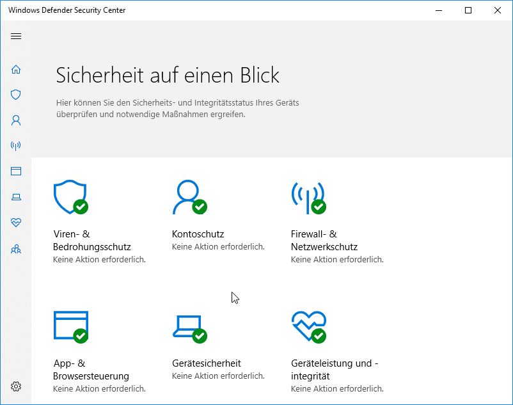This screenshot has width=513, height=405.
Task: Click the large Kontoschutz person icon
Action: (x=190, y=197)
